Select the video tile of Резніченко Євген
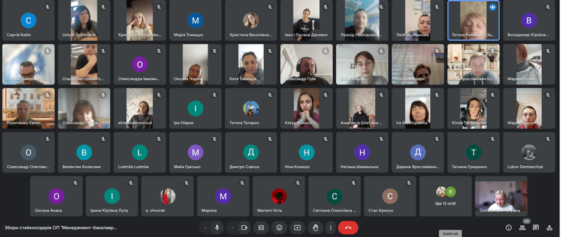Viewport: 561px width, 237px height. click(29, 108)
